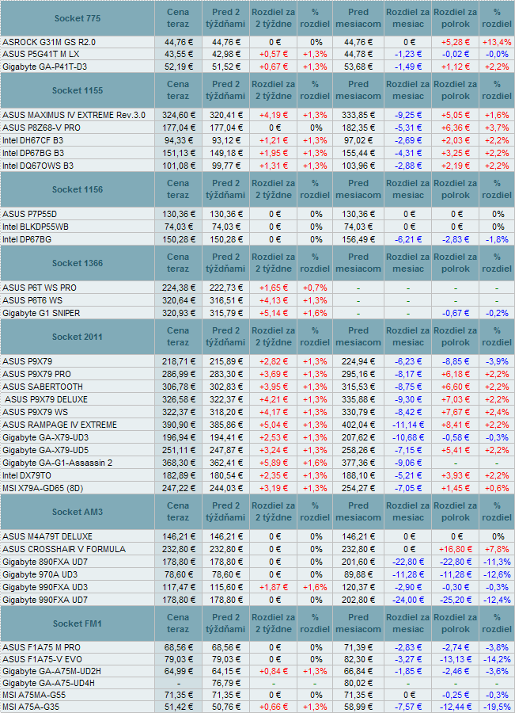Select ASUS M4A79T DELUXE product name

[x=47, y=536]
